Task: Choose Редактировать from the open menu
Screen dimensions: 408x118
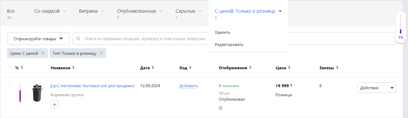Action: 229,45
